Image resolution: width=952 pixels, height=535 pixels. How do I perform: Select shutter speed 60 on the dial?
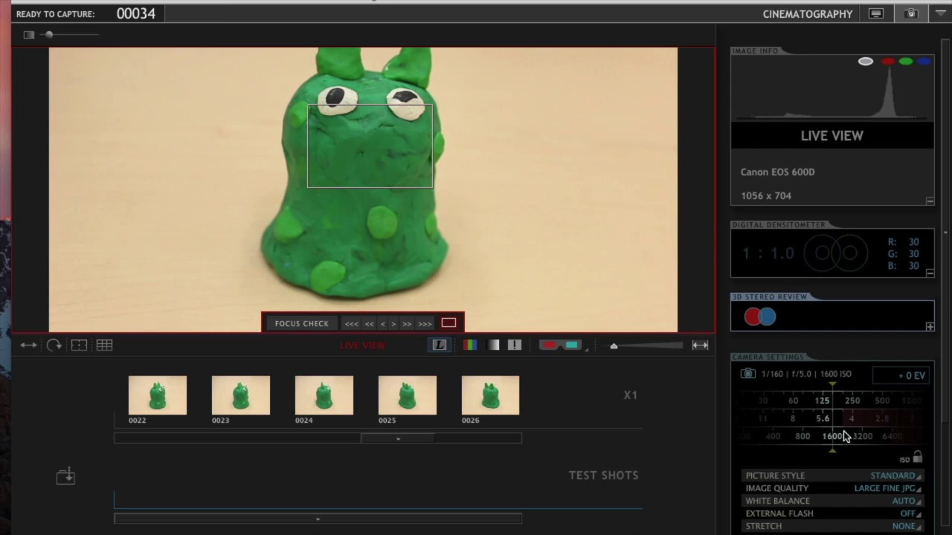(x=793, y=401)
